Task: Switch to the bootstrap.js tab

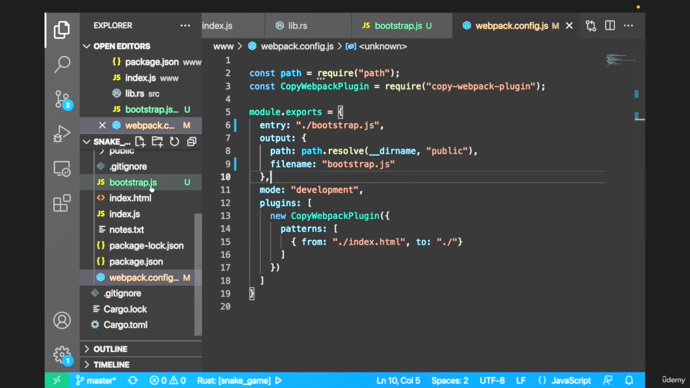Action: [x=398, y=25]
